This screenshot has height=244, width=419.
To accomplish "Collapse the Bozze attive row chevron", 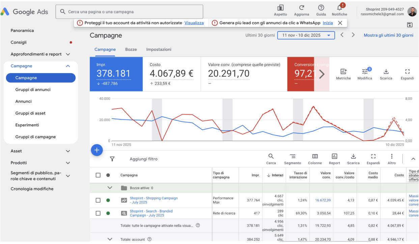I will click(x=109, y=188).
